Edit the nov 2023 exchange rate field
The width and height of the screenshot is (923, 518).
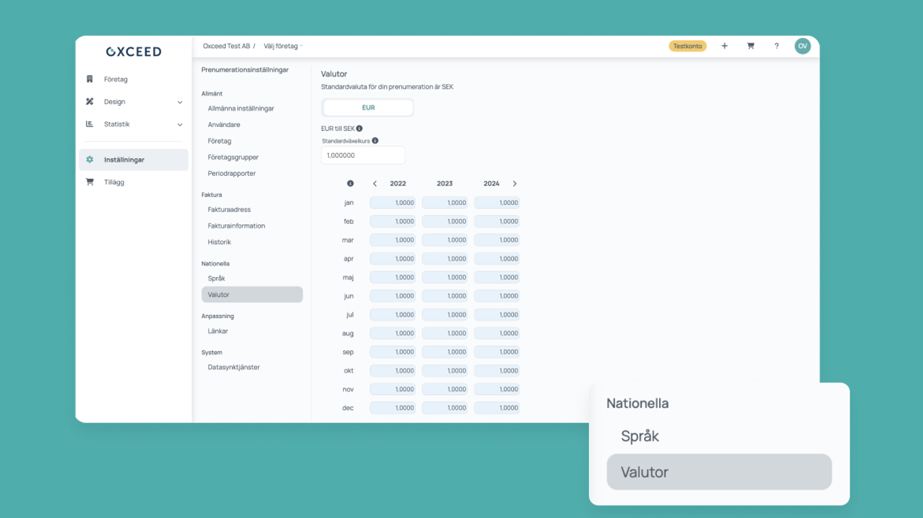pyautogui.click(x=445, y=389)
